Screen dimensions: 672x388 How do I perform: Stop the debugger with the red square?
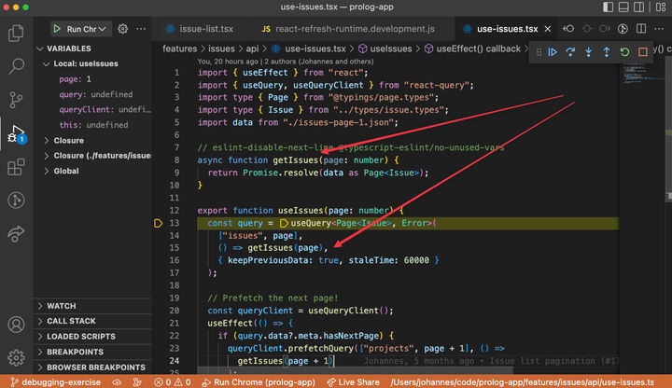click(x=643, y=52)
